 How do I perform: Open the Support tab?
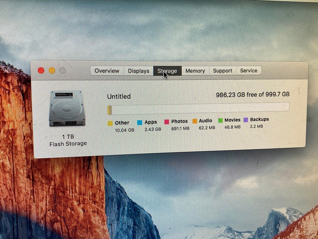pos(223,71)
